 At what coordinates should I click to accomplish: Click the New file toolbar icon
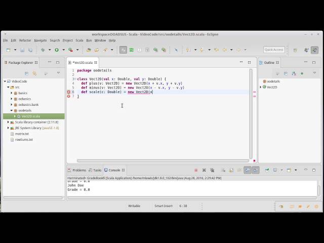[8, 50]
